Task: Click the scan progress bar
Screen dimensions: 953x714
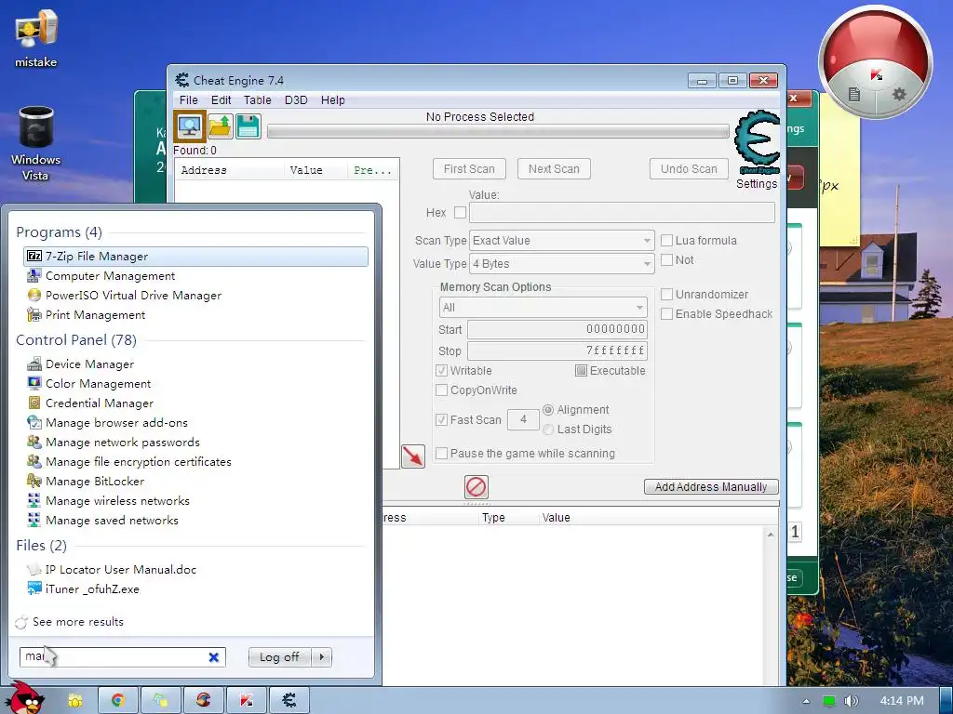Action: click(x=498, y=131)
